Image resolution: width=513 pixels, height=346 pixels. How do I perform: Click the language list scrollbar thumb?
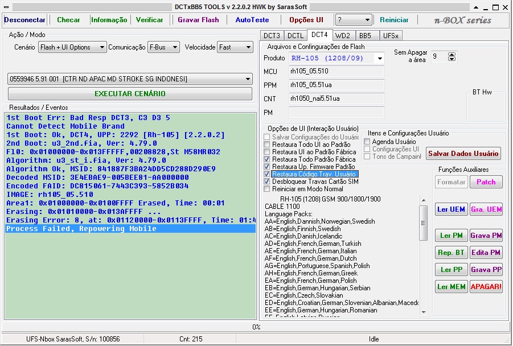[423, 223]
